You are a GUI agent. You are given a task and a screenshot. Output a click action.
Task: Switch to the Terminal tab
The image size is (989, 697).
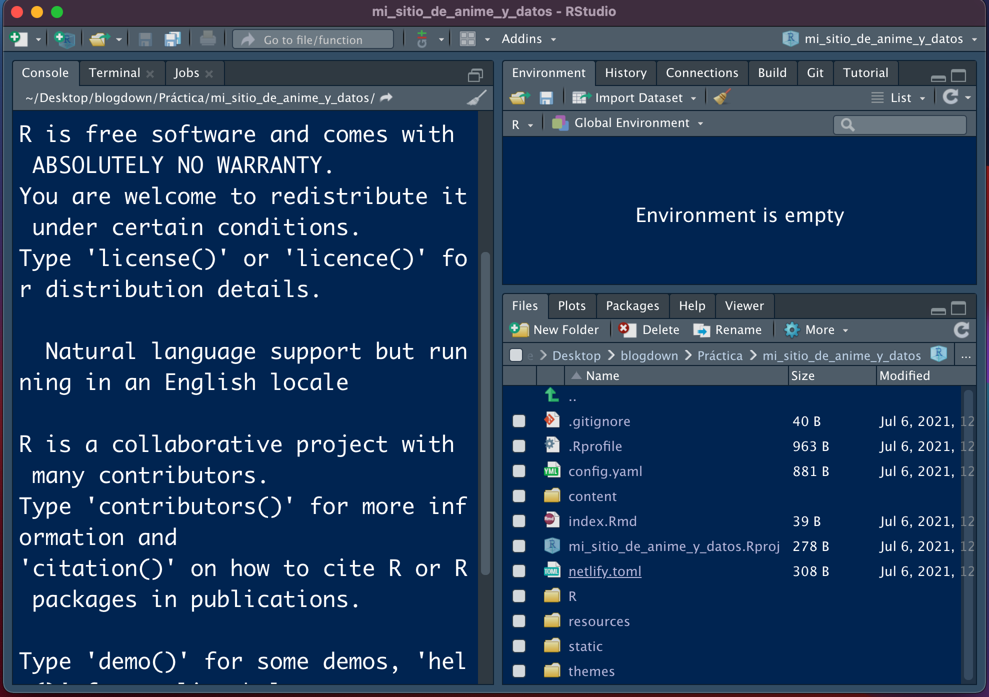coord(114,73)
